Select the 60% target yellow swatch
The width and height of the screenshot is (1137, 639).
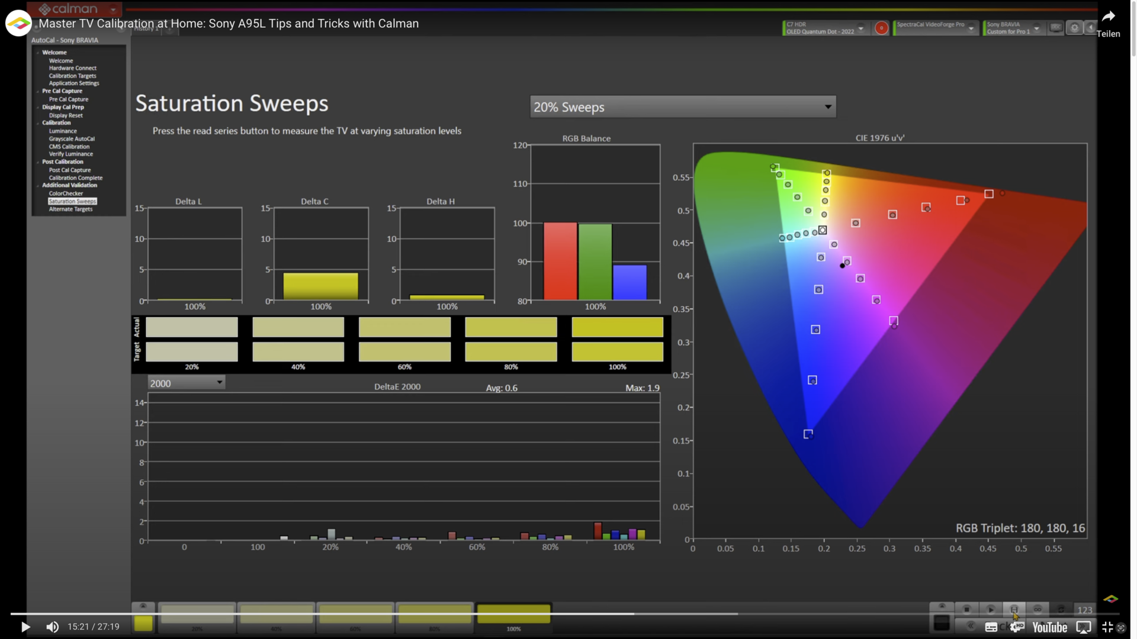point(404,352)
